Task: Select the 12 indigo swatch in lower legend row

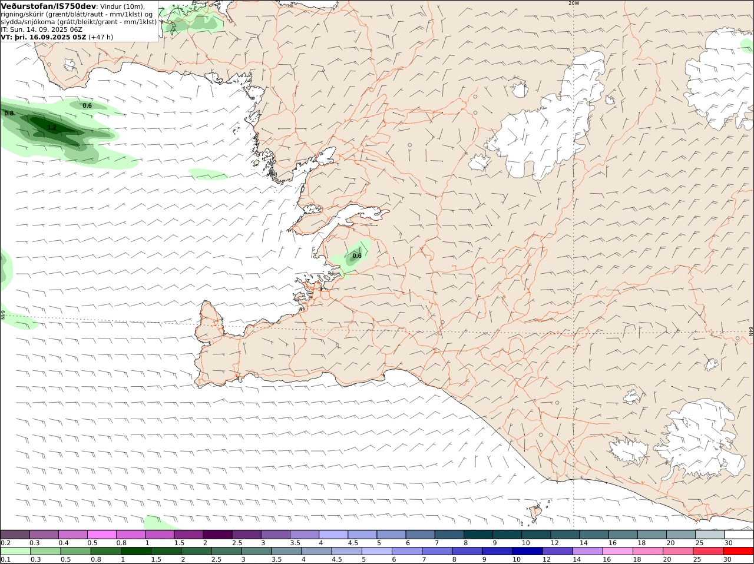Action: [557, 551]
